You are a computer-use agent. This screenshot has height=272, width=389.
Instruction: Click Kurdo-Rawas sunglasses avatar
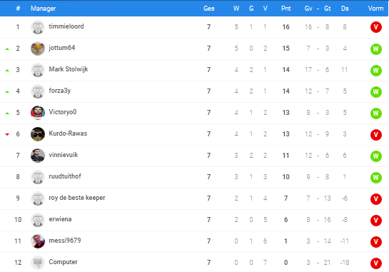(38, 134)
